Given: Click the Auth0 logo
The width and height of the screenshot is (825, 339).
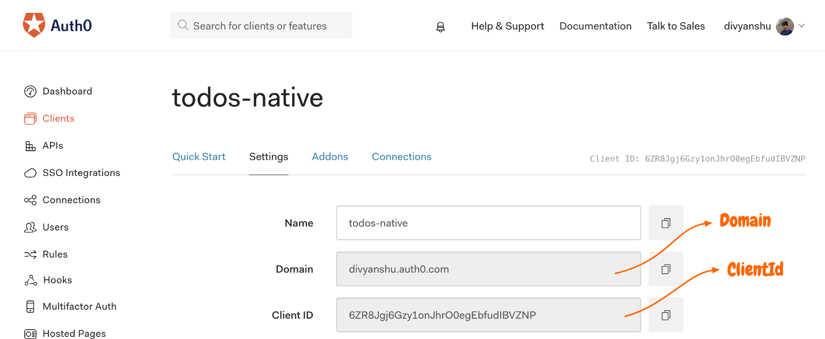Looking at the screenshot, I should pyautogui.click(x=57, y=25).
